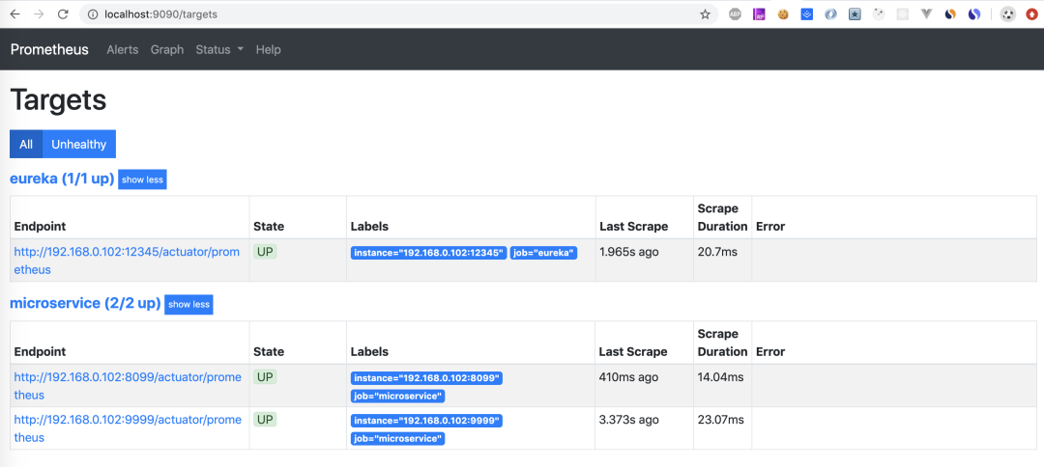Click the purple RP extension icon
The height and width of the screenshot is (467, 1044).
759,14
